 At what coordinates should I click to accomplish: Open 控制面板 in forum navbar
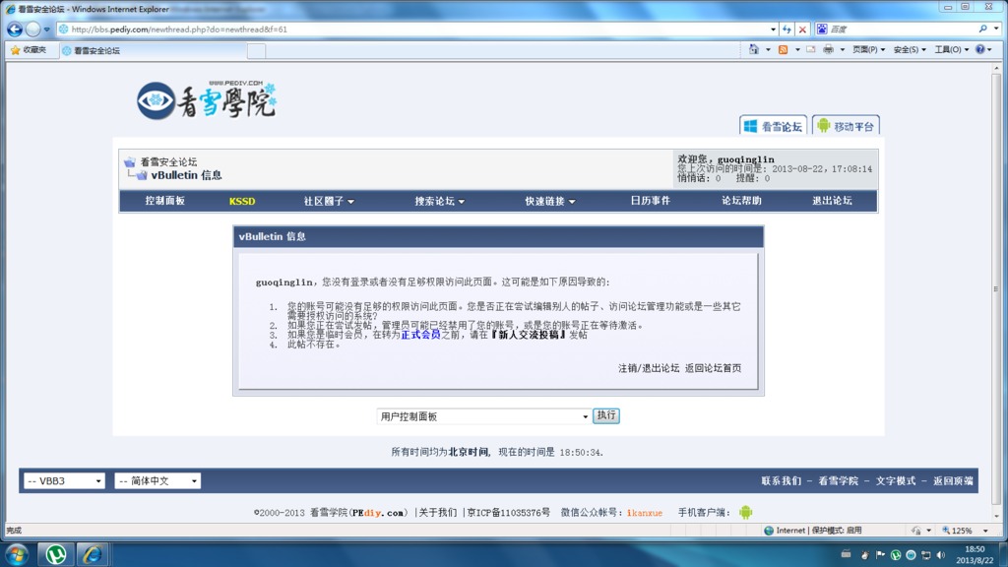pyautogui.click(x=165, y=201)
